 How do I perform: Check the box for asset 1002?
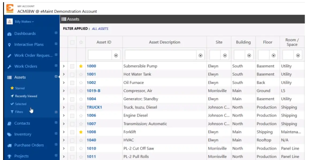72,83
